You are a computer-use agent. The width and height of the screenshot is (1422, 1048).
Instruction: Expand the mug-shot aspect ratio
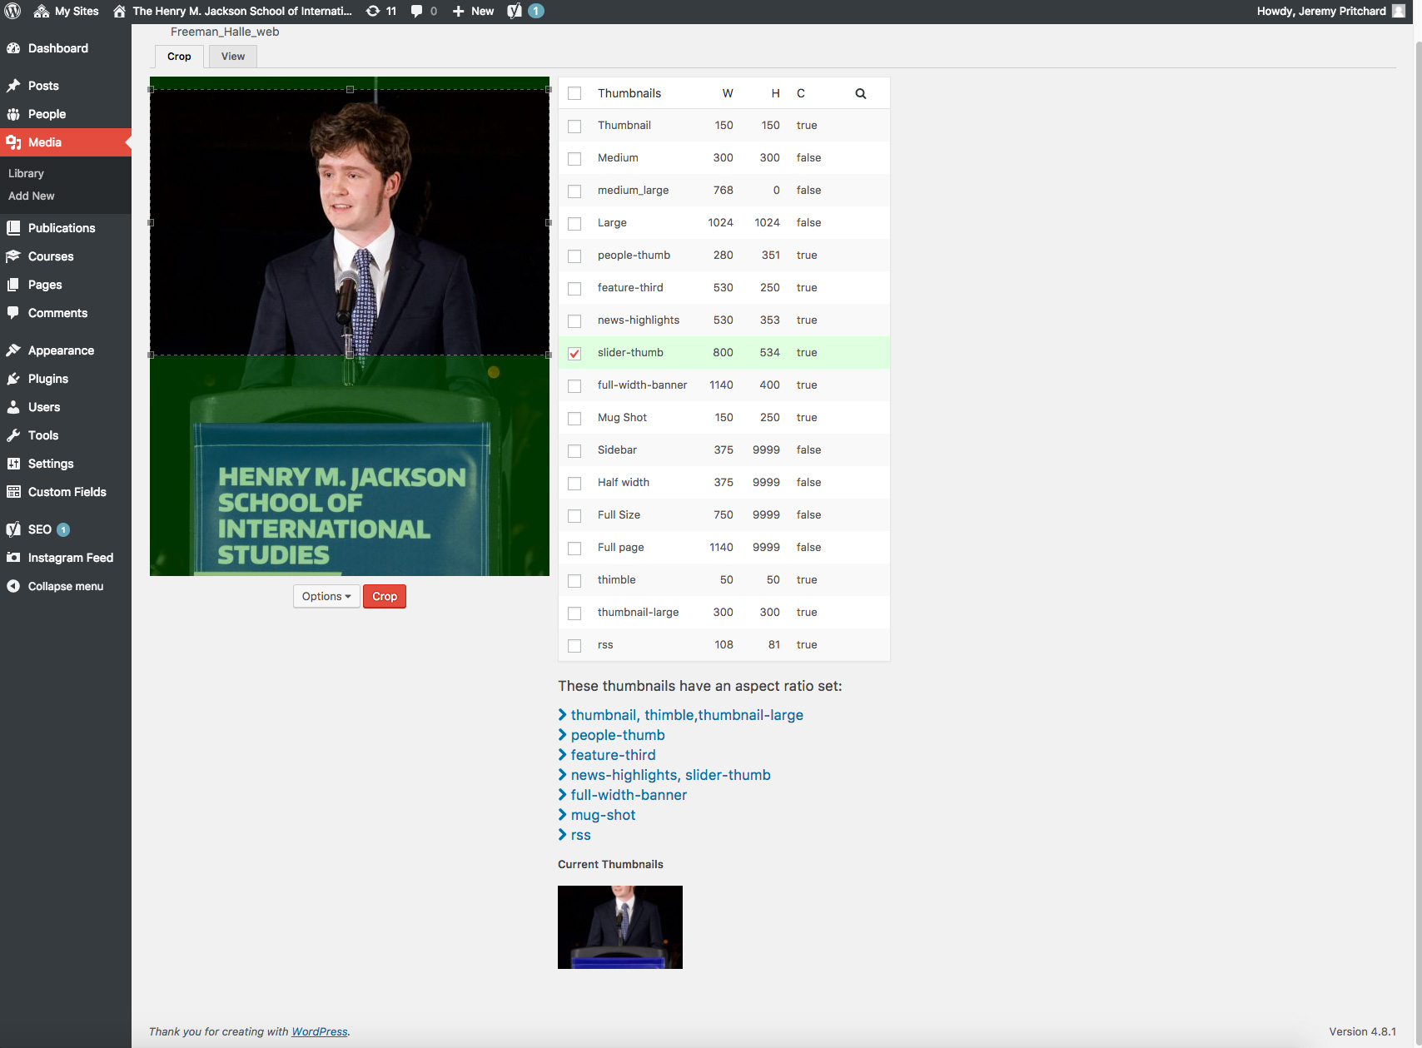(x=597, y=815)
